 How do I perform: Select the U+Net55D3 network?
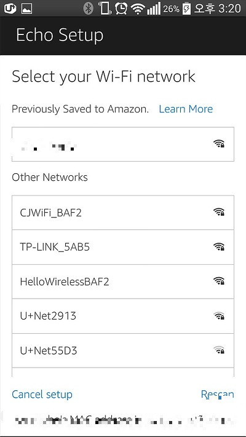click(x=123, y=350)
